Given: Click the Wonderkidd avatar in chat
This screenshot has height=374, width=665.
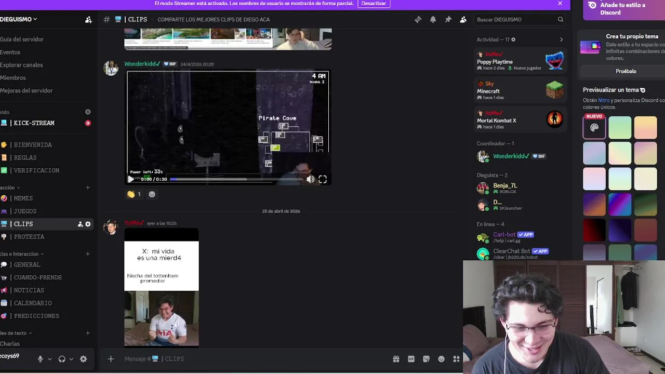Looking at the screenshot, I should click(x=111, y=68).
